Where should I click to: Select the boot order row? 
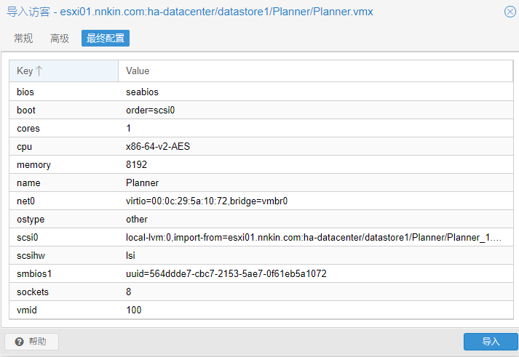[261, 111]
